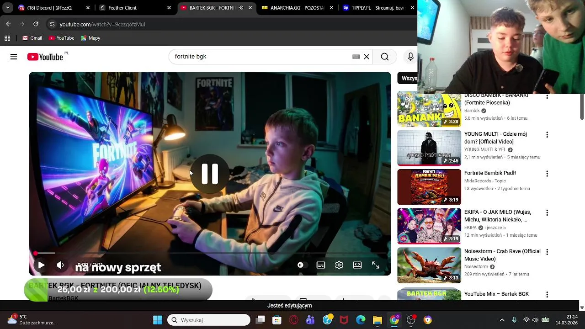Open more options for YOUNG MULTI video
Viewport: 585px width, 329px height.
point(547,135)
